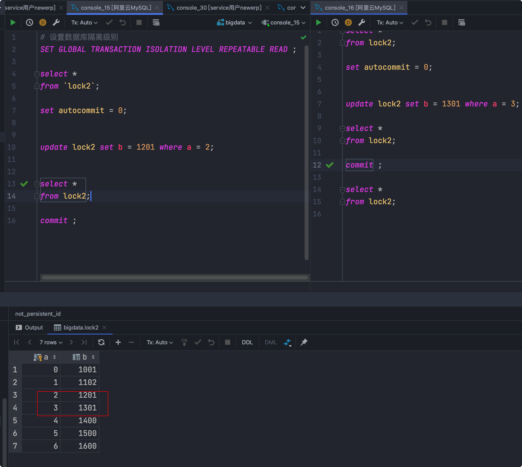The image size is (522, 467).
Task: Add a new row to results
Action: pyautogui.click(x=118, y=342)
